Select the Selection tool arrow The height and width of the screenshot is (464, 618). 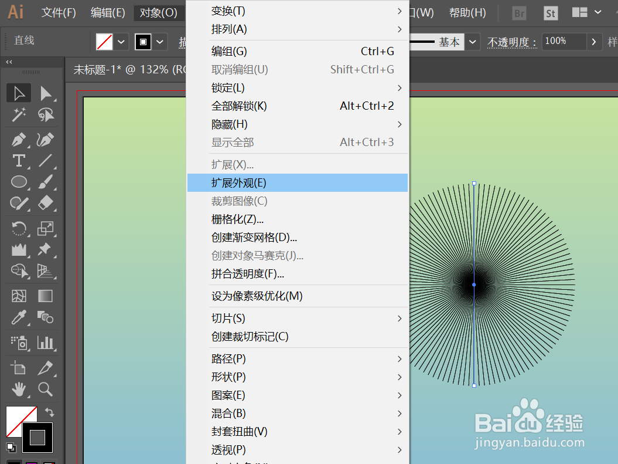coord(19,93)
